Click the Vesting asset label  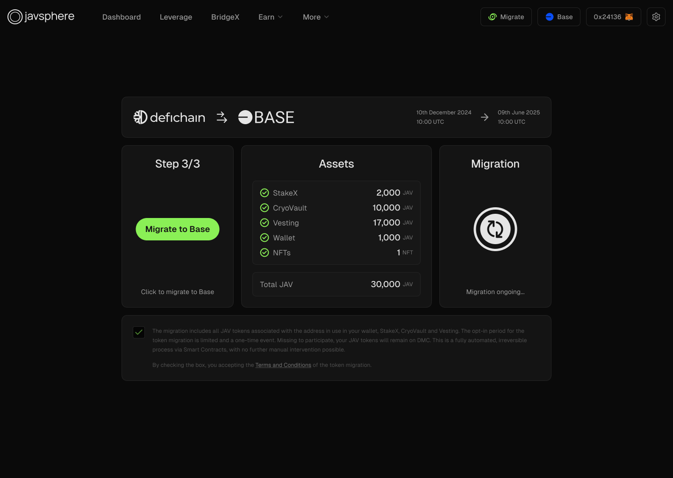coord(286,223)
